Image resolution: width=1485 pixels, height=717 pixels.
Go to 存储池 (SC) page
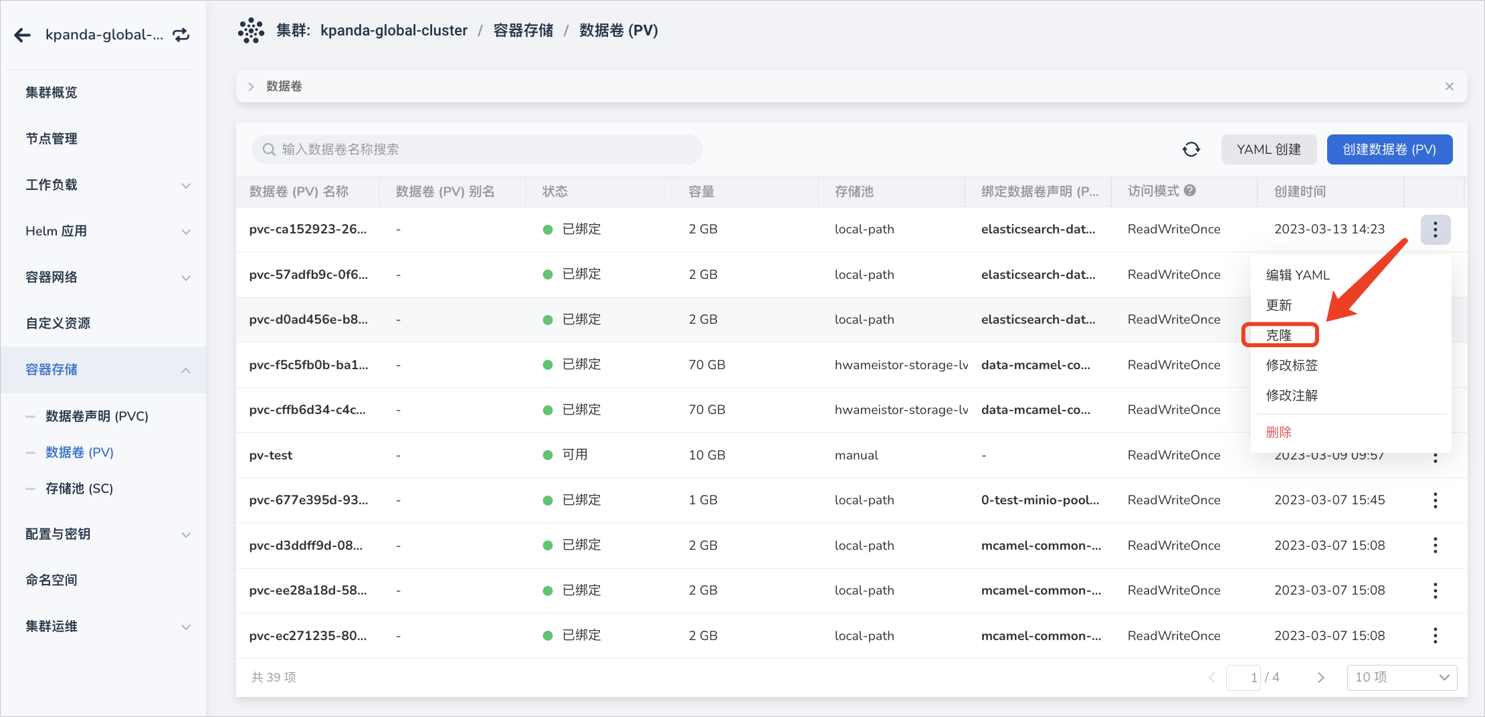pos(79,488)
